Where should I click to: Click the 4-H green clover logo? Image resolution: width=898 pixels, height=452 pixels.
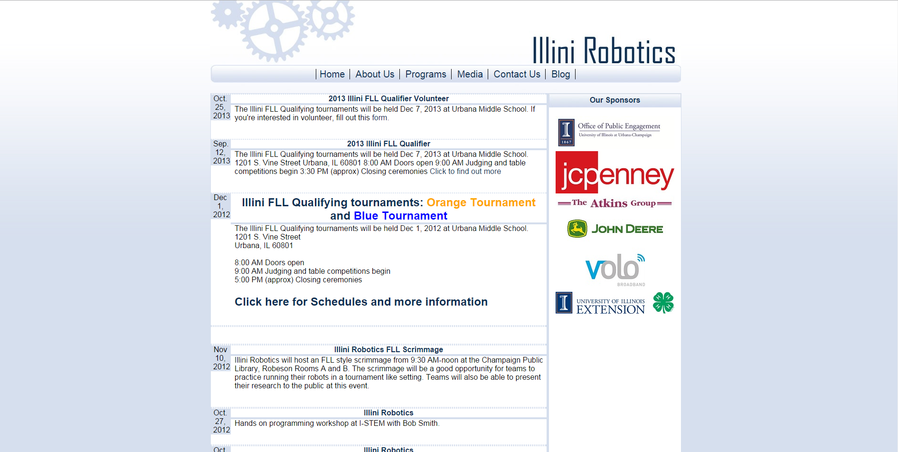(x=663, y=303)
